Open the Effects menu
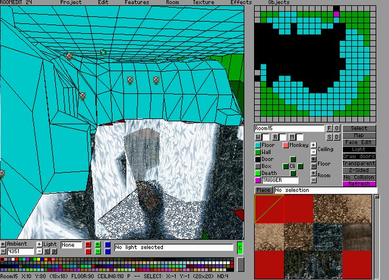 tap(241, 2)
